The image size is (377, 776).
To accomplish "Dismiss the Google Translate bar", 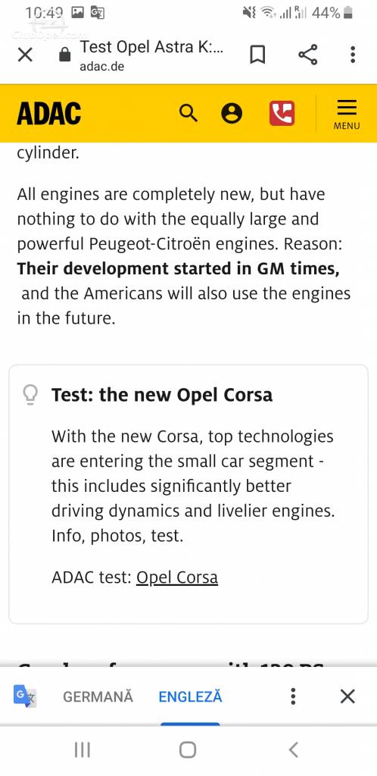I will pos(347,696).
